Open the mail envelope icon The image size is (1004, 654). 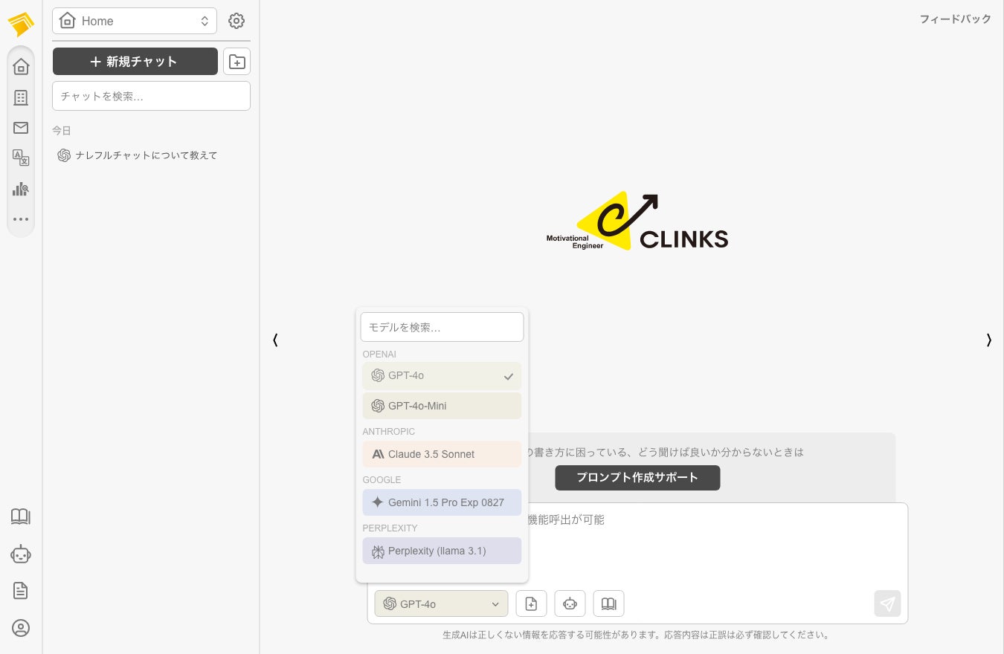pos(21,128)
